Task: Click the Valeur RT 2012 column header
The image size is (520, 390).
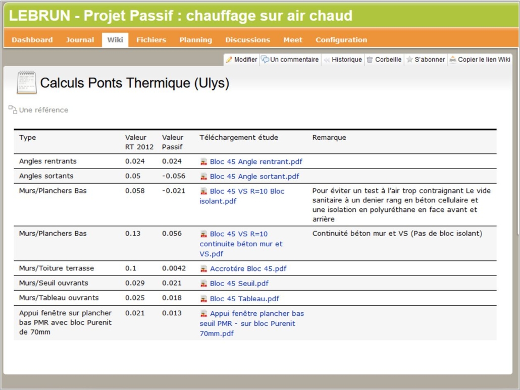Action: (x=139, y=142)
